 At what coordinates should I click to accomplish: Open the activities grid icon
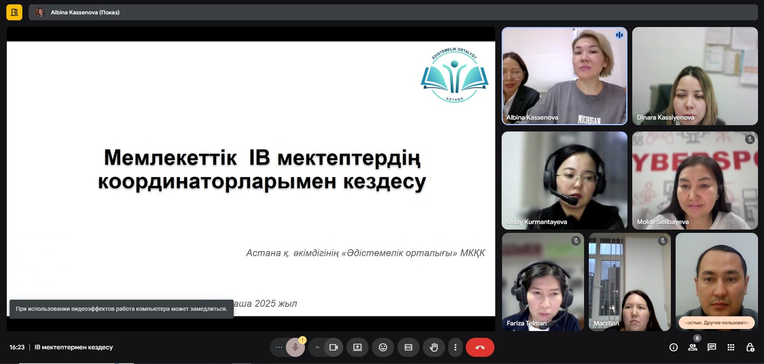click(731, 347)
